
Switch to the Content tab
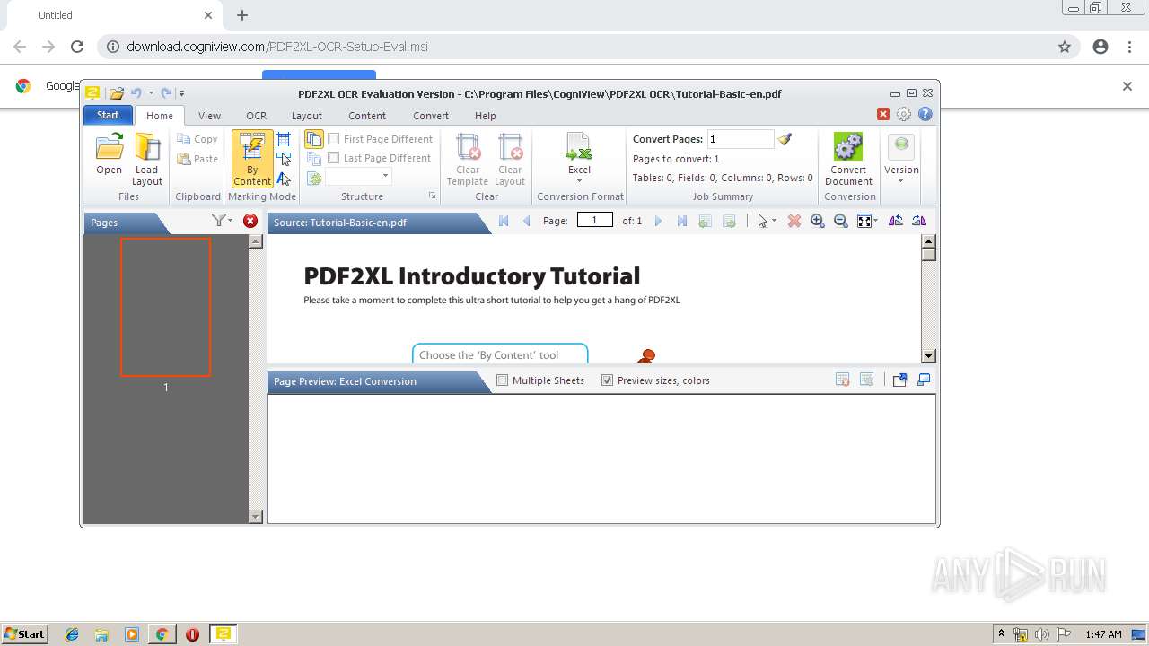click(367, 116)
